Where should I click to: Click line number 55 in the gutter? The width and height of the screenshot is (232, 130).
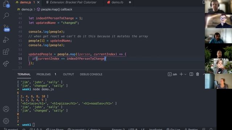pos(20,58)
